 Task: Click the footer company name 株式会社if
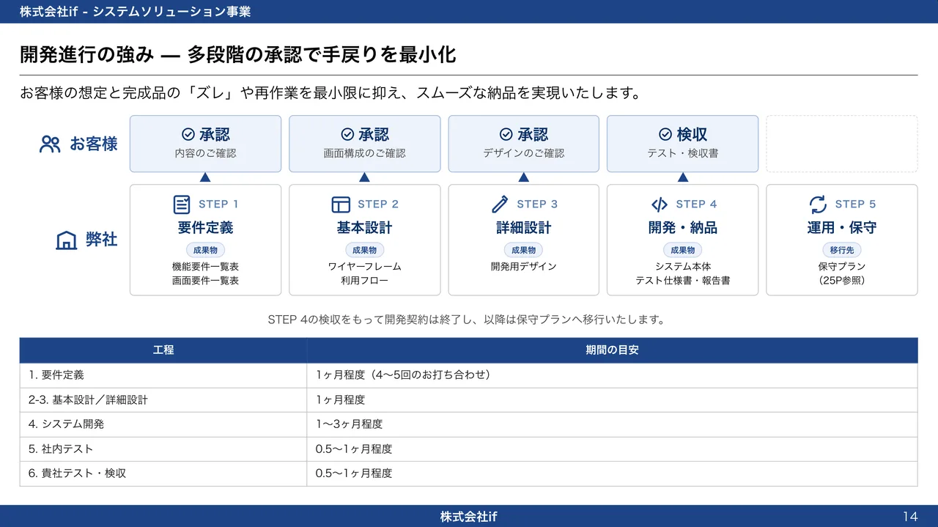[x=468, y=517]
